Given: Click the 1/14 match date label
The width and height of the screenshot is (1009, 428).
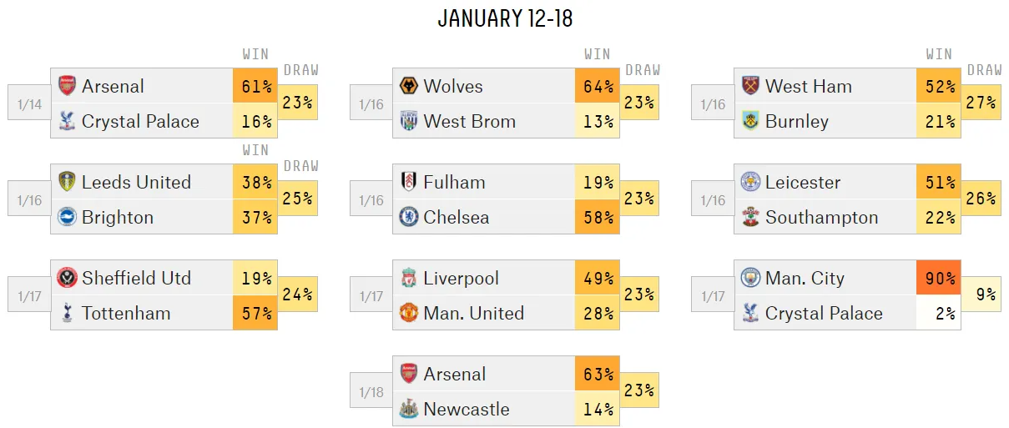Looking at the screenshot, I should point(29,104).
